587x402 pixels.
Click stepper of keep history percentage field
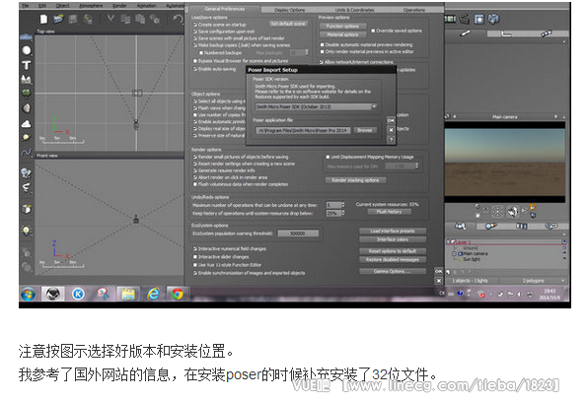(x=343, y=213)
